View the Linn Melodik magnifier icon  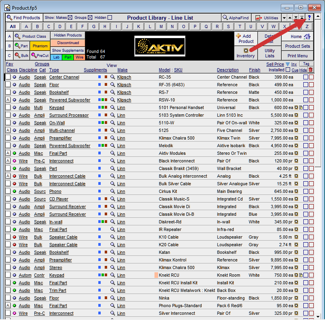click(113, 146)
